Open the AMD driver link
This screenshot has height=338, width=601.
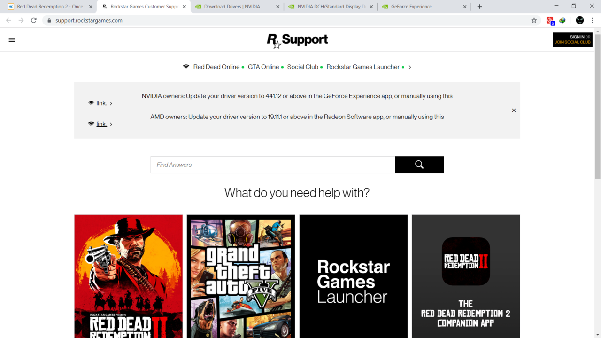click(101, 124)
